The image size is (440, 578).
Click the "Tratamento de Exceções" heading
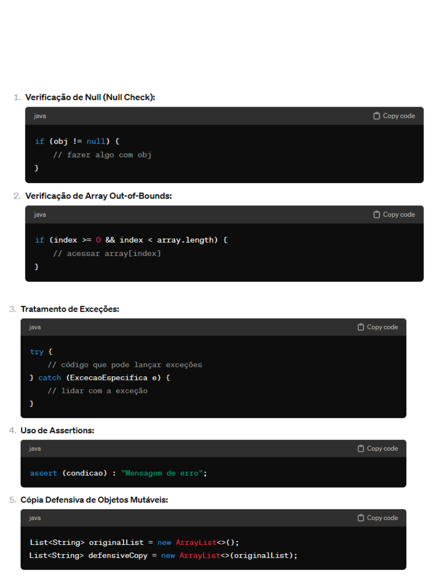[x=70, y=309]
